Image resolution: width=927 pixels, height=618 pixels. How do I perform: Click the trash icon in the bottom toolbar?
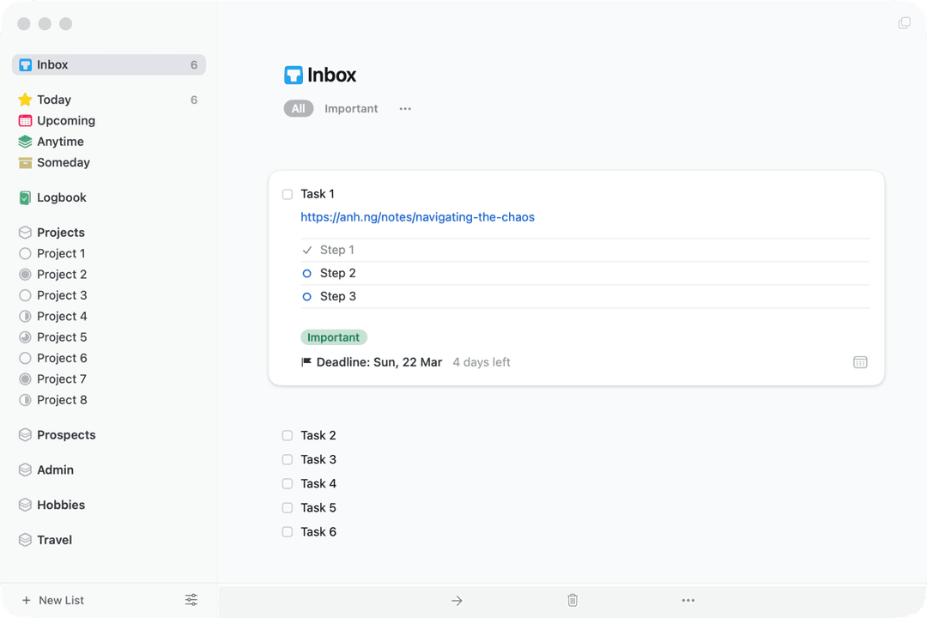point(572,600)
